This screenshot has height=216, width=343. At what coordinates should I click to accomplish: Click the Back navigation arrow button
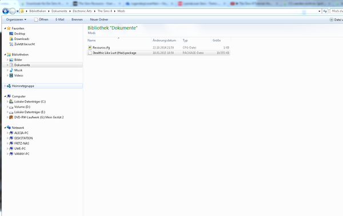[6, 11]
